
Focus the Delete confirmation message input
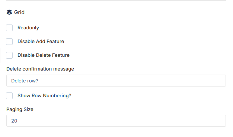116,81
